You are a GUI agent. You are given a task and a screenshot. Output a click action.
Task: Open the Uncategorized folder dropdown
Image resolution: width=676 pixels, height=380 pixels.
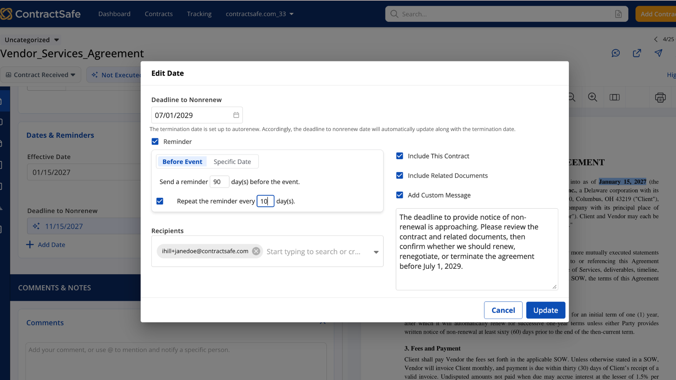(32, 40)
